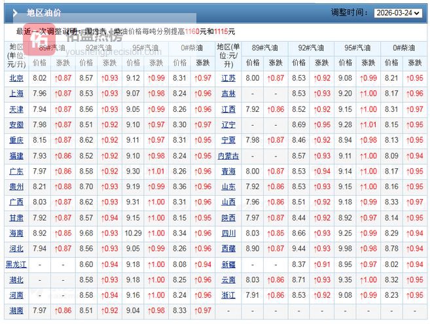This screenshot has width=432, height=324.
Task: Open the 北京 region link
Action: (x=16, y=78)
